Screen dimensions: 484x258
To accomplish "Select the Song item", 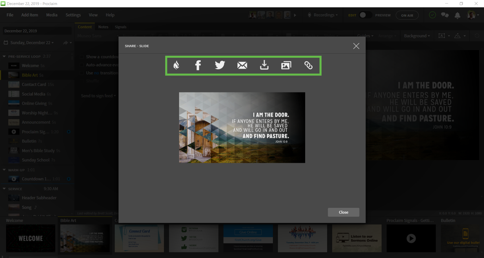I will click(x=37, y=207).
